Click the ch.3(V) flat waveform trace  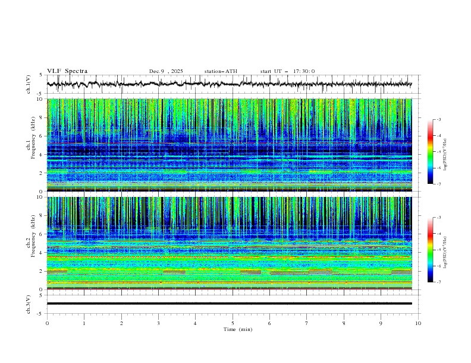pyautogui.click(x=232, y=303)
